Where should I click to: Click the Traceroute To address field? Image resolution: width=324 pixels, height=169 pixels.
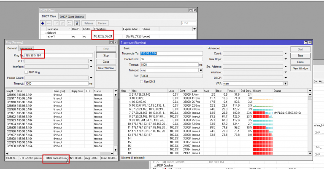171,54
